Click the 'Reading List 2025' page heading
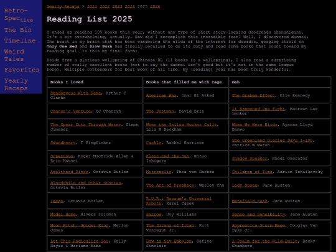The height and width of the screenshot is (252, 336). tap(90, 19)
